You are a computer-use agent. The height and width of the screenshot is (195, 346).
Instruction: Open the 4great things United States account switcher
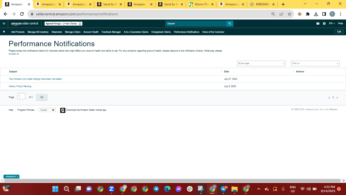coord(64,24)
